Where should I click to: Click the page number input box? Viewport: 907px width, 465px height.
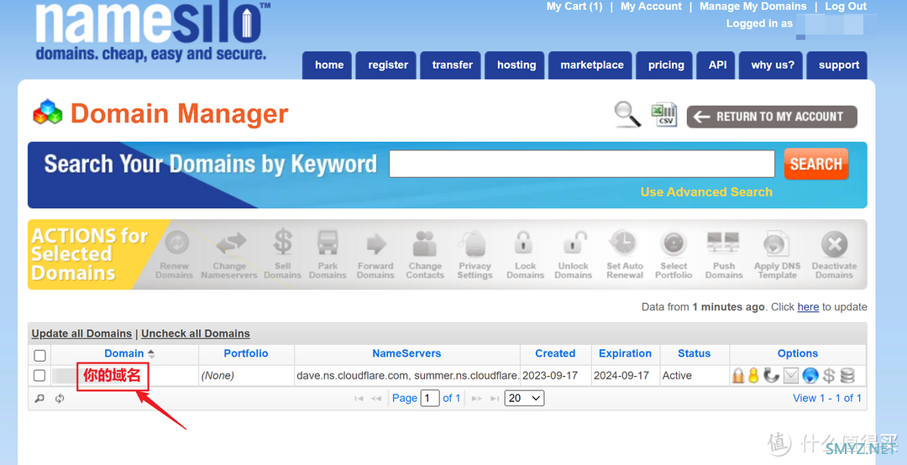430,398
